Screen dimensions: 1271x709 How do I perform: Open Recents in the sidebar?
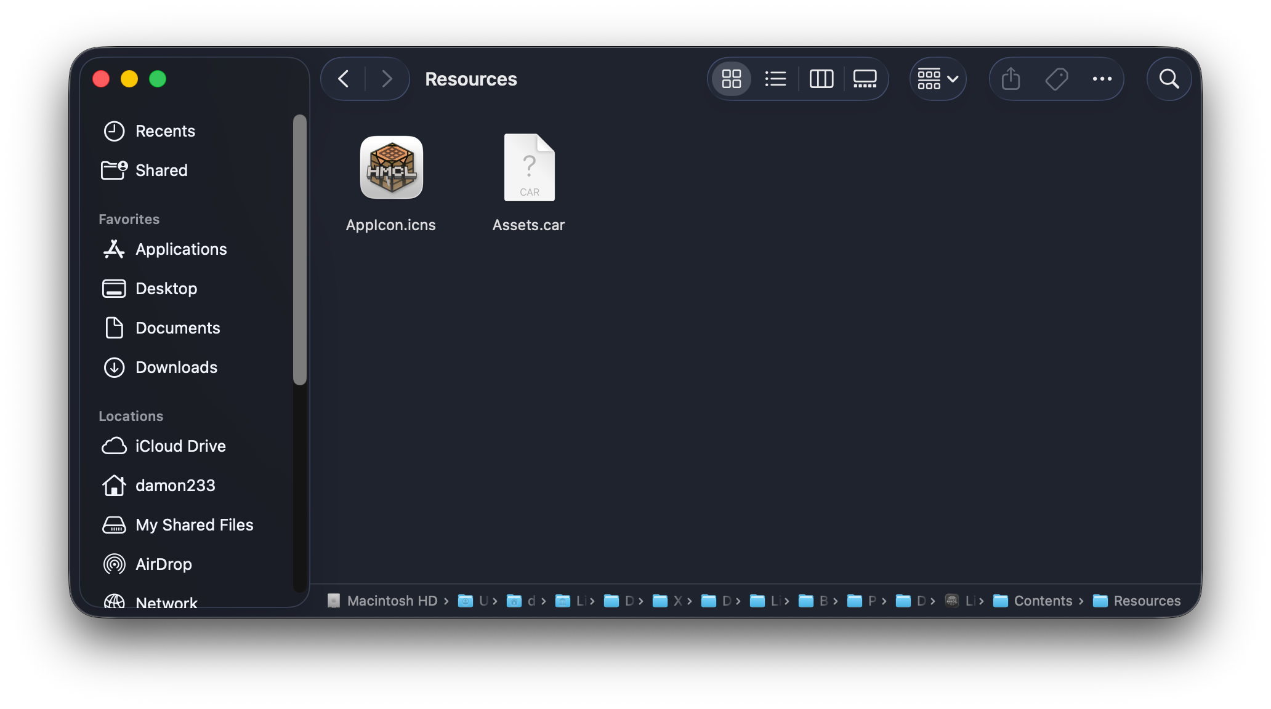pos(165,131)
